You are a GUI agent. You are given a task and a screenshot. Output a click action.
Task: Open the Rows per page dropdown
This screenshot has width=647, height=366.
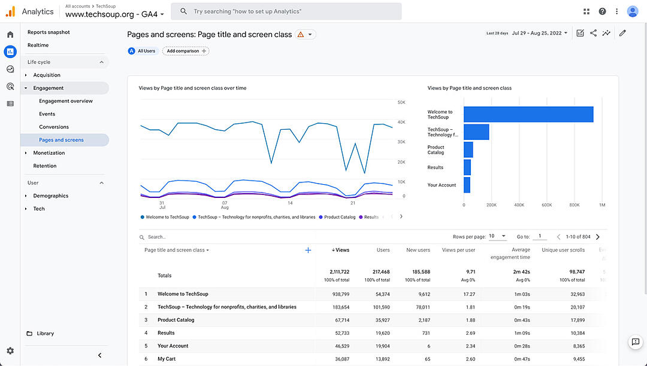[497, 236]
